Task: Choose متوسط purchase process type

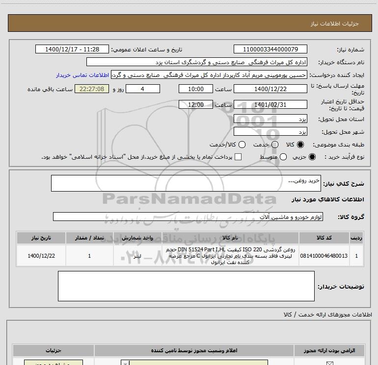Action: tap(283, 157)
